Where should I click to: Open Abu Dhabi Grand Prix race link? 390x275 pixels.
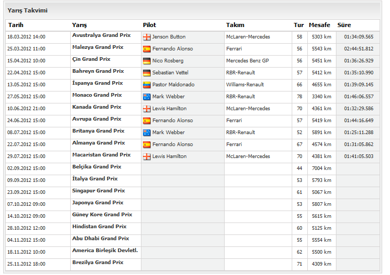pos(101,238)
